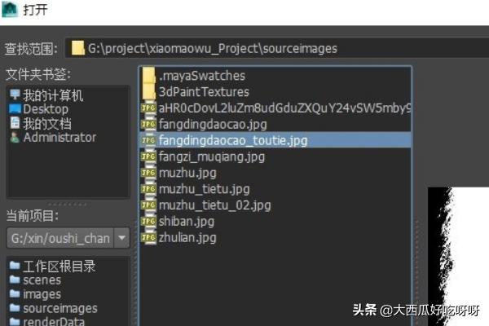Click the folder icon beside images
Viewport: 489px width, 326px height.
(x=15, y=293)
